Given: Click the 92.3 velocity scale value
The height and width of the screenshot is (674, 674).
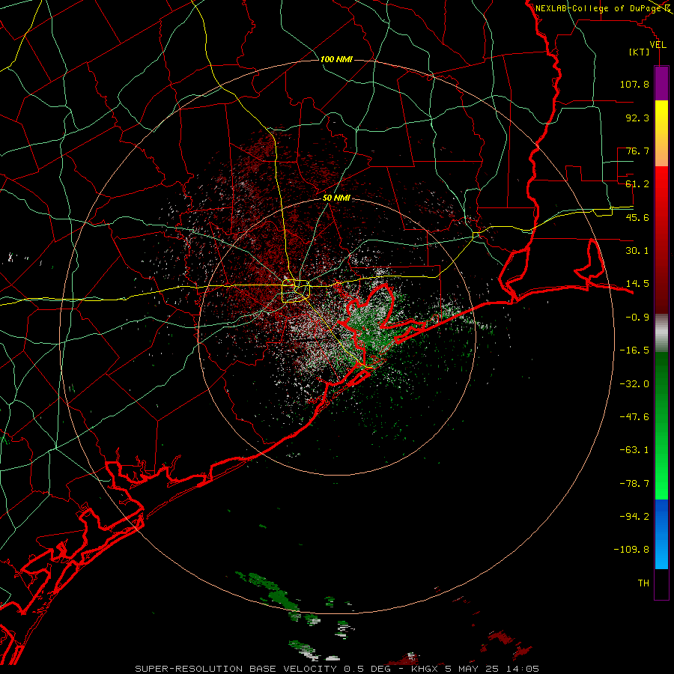Looking at the screenshot, I should tap(637, 118).
